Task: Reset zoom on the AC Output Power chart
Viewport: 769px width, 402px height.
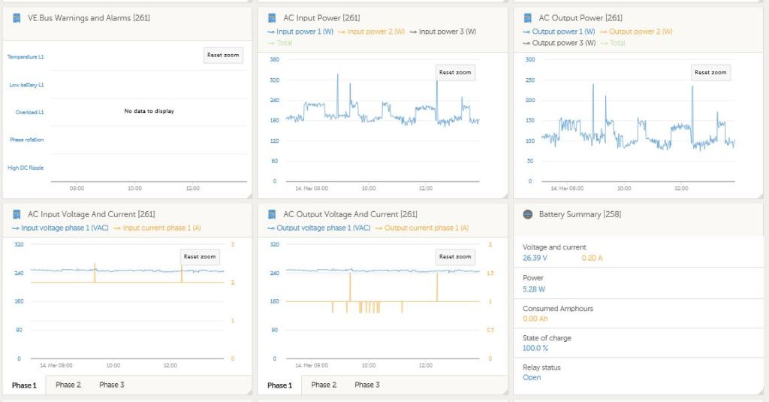Action: coord(710,73)
